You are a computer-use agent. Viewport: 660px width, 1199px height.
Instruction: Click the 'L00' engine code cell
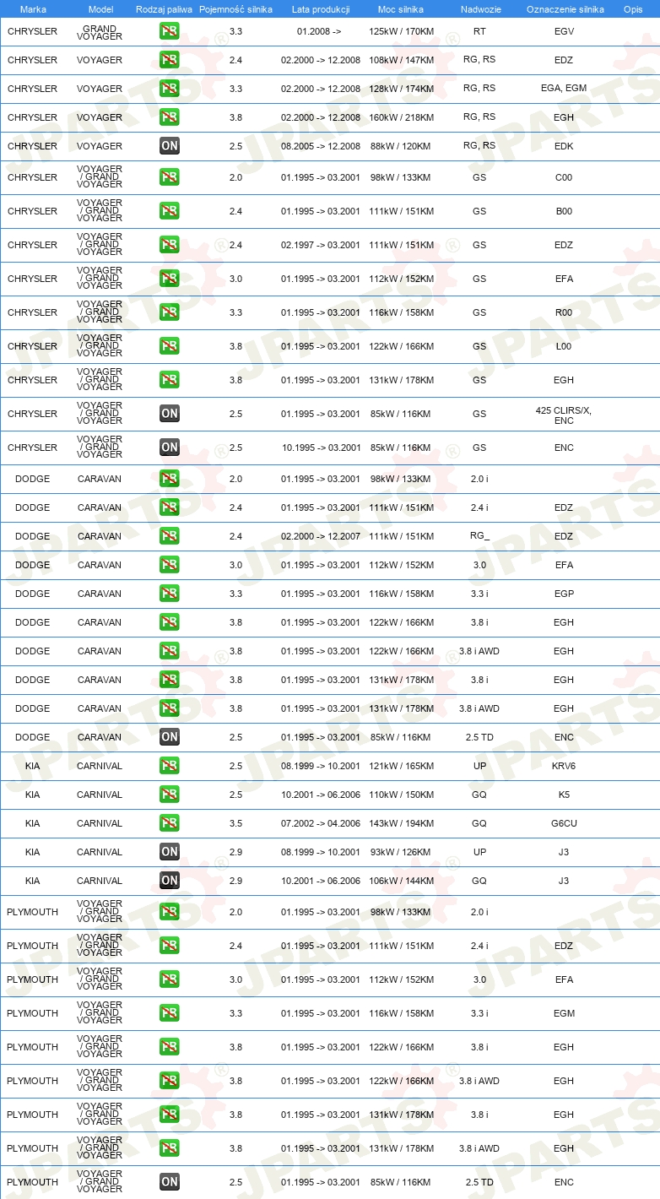pos(564,346)
